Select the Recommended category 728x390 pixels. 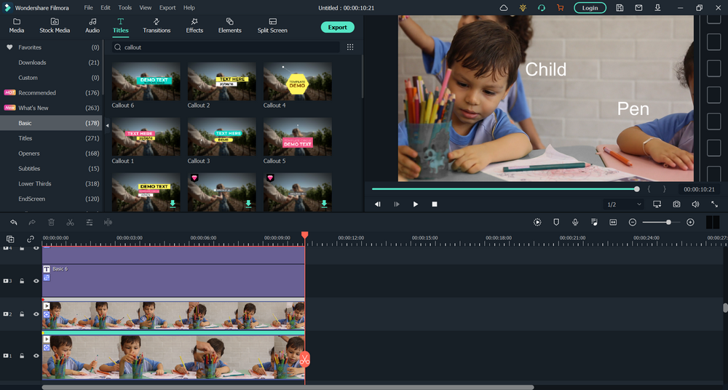[51, 92]
